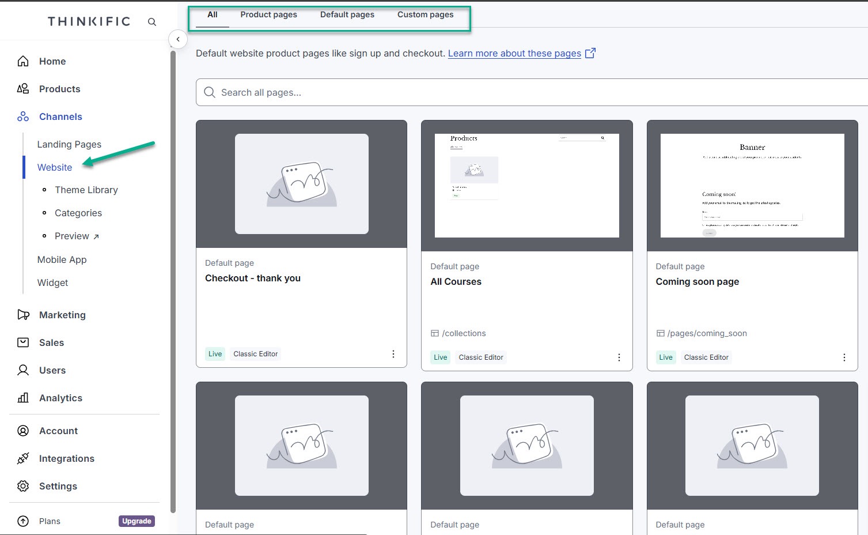Viewport: 868px width, 535px height.
Task: Click the sidebar vertical scrollbar
Action: pos(173,282)
